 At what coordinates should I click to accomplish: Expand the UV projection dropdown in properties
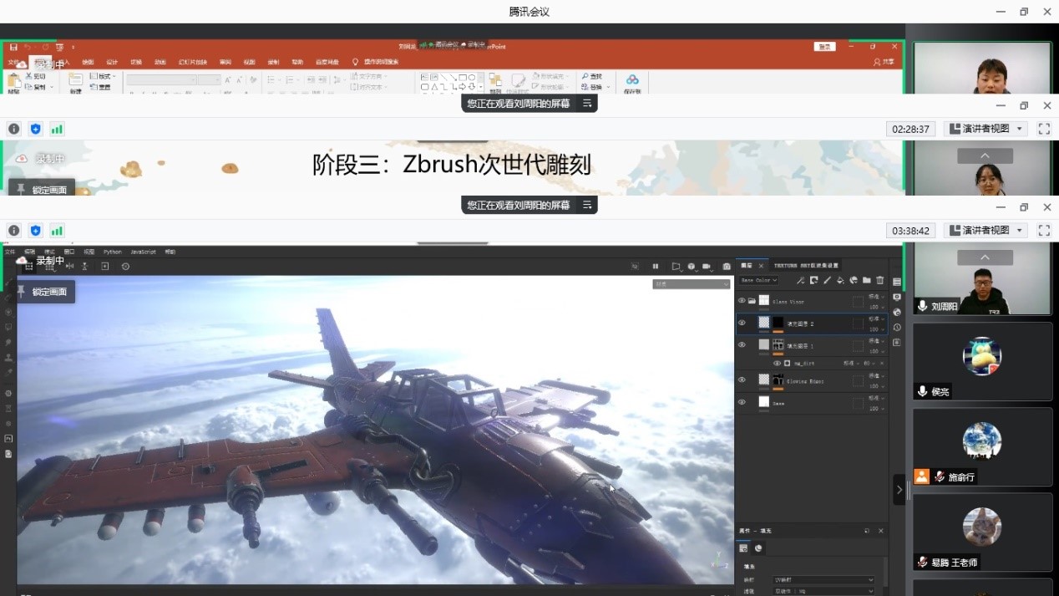coord(823,579)
